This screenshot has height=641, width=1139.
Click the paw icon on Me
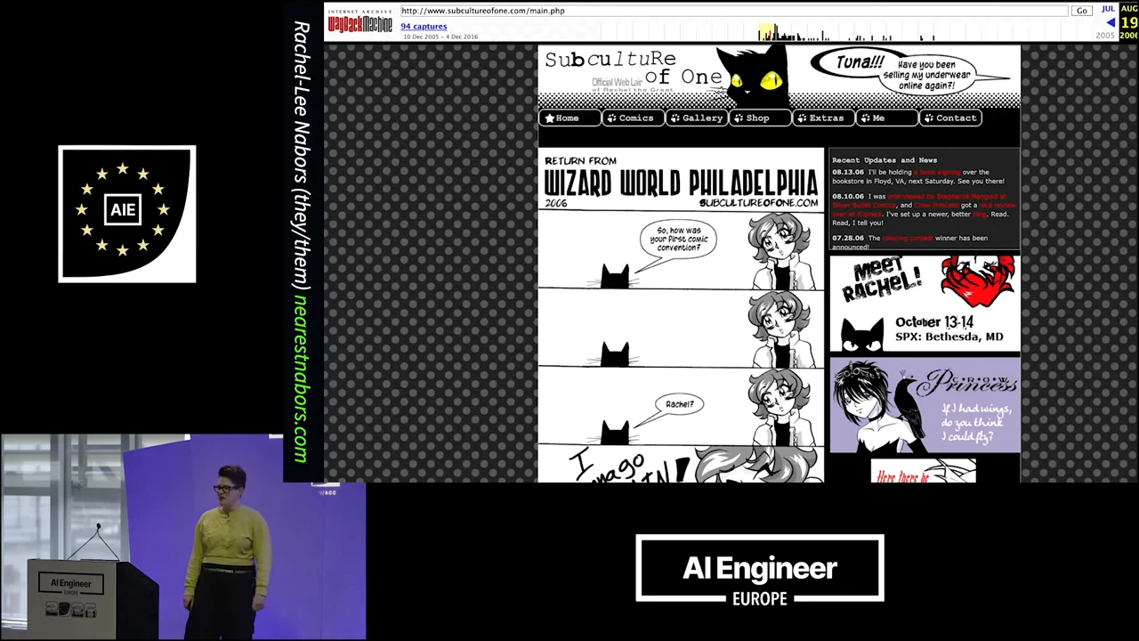865,118
